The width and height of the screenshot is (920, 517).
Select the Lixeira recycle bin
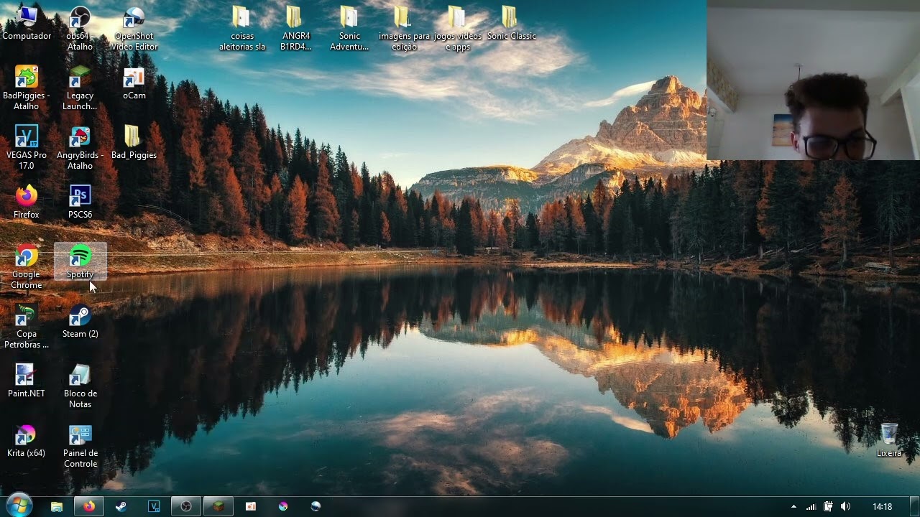[889, 439]
